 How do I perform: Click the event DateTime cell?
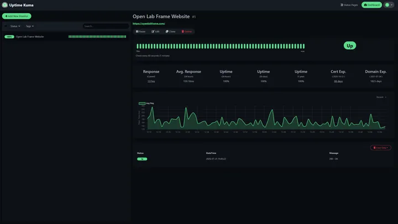[216, 159]
